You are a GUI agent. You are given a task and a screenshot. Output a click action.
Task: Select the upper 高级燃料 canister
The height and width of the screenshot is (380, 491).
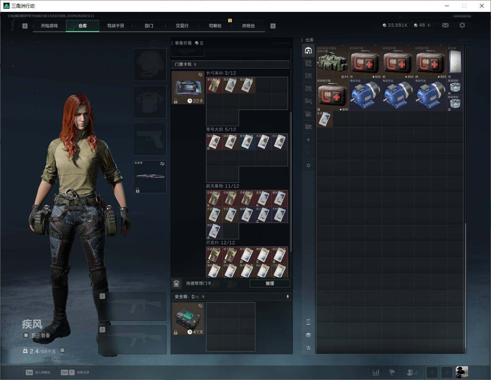[455, 87]
